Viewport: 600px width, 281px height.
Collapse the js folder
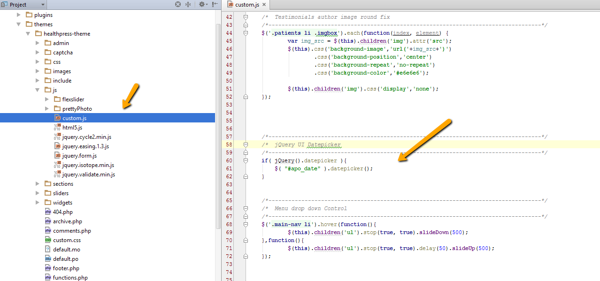(38, 90)
